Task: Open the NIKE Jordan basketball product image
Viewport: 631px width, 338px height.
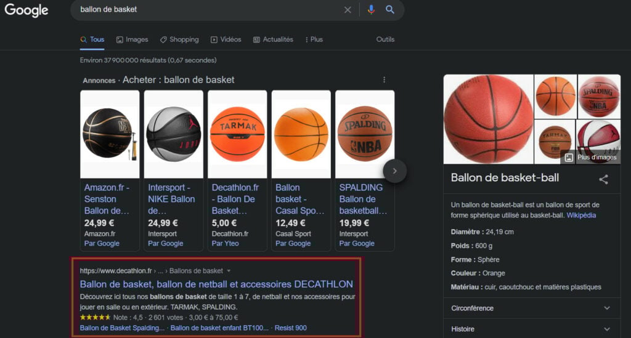Action: pos(173,134)
